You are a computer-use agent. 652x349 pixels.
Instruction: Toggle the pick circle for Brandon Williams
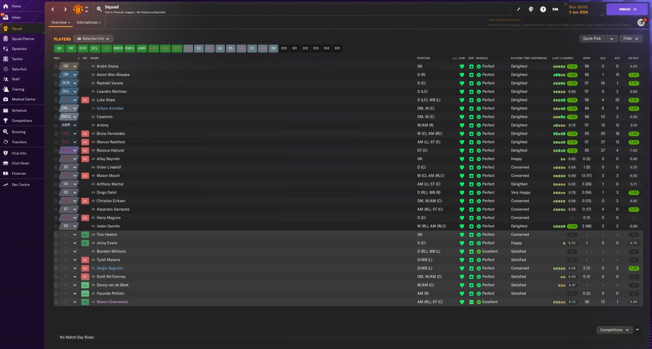[56, 251]
